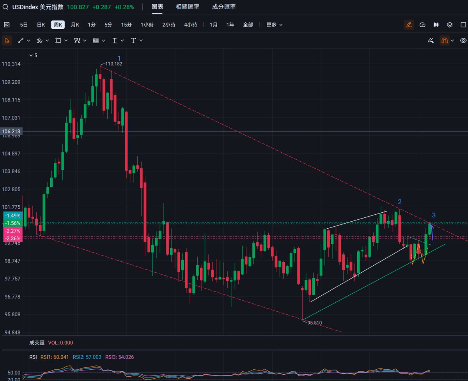Choose the trend line drawing tool
The height and width of the screenshot is (381, 468).
[x=21, y=41]
